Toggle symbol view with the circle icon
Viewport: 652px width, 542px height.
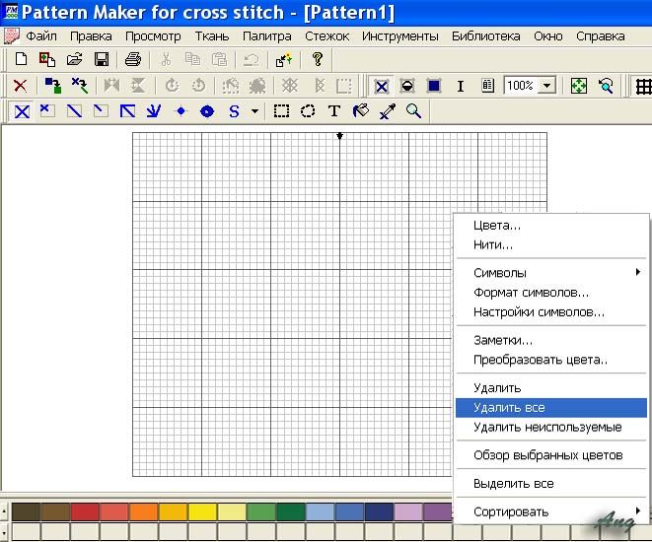click(407, 86)
